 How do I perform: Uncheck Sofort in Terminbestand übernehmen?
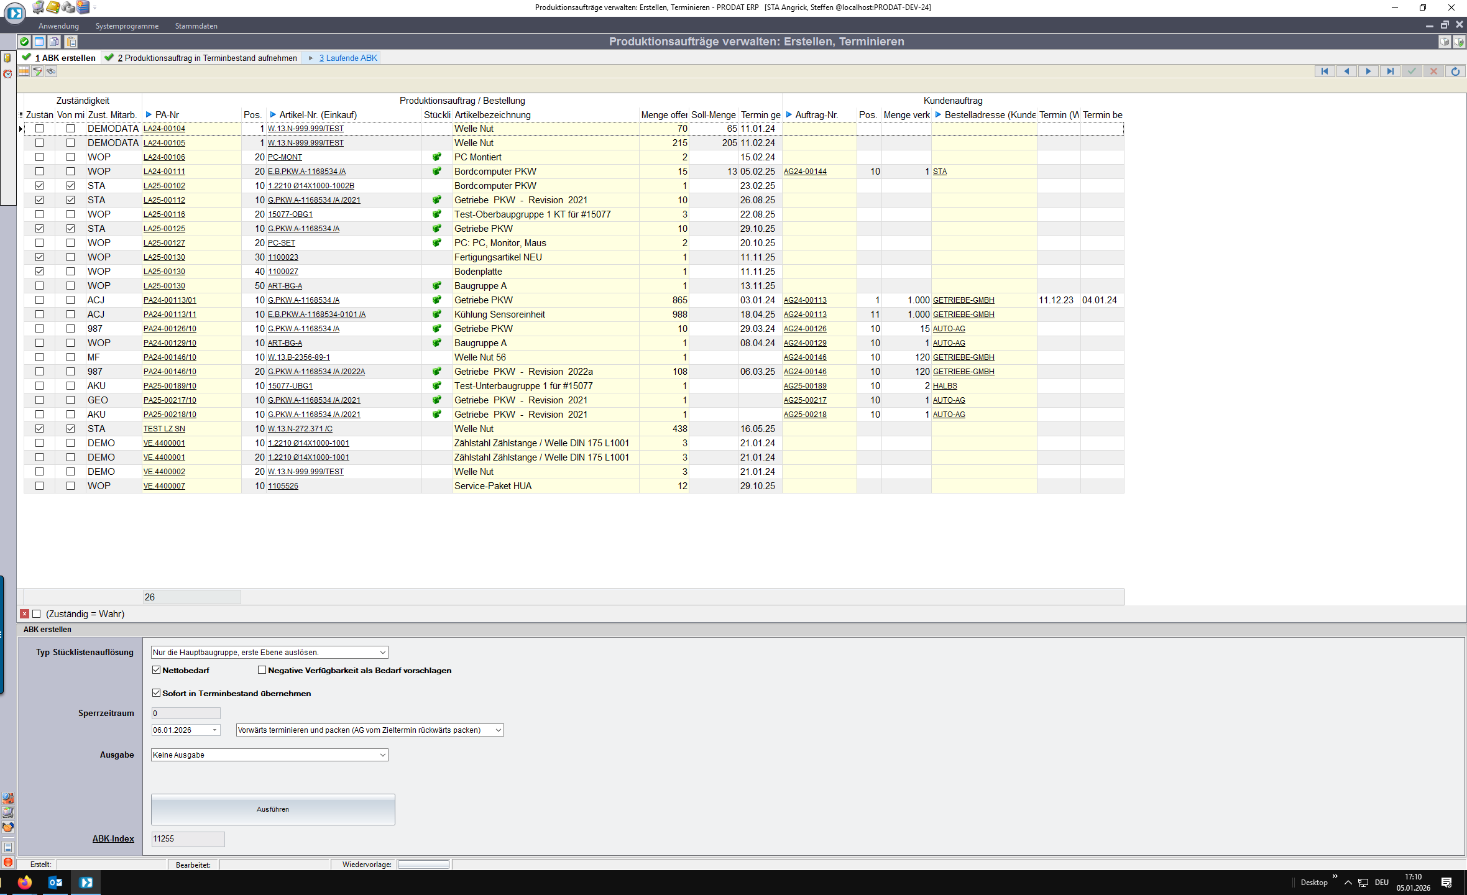coord(157,693)
